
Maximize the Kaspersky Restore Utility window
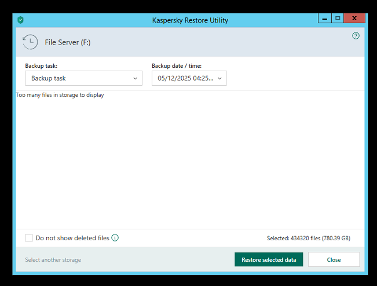(x=338, y=19)
